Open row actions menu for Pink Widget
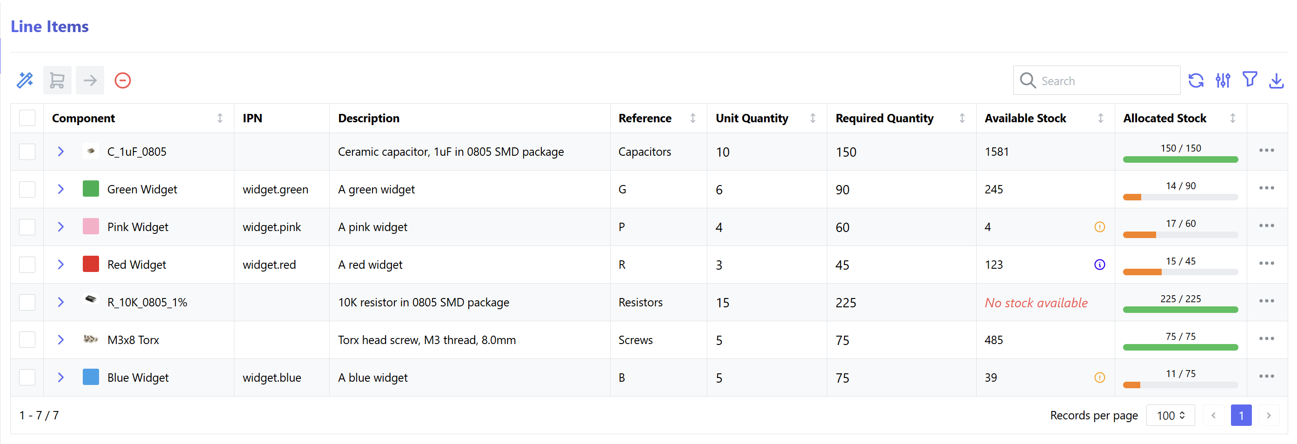This screenshot has width=1297, height=444. 1266,226
